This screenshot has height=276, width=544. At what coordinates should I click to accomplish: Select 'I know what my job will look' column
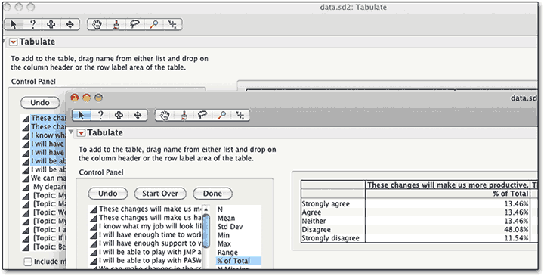[146, 226]
